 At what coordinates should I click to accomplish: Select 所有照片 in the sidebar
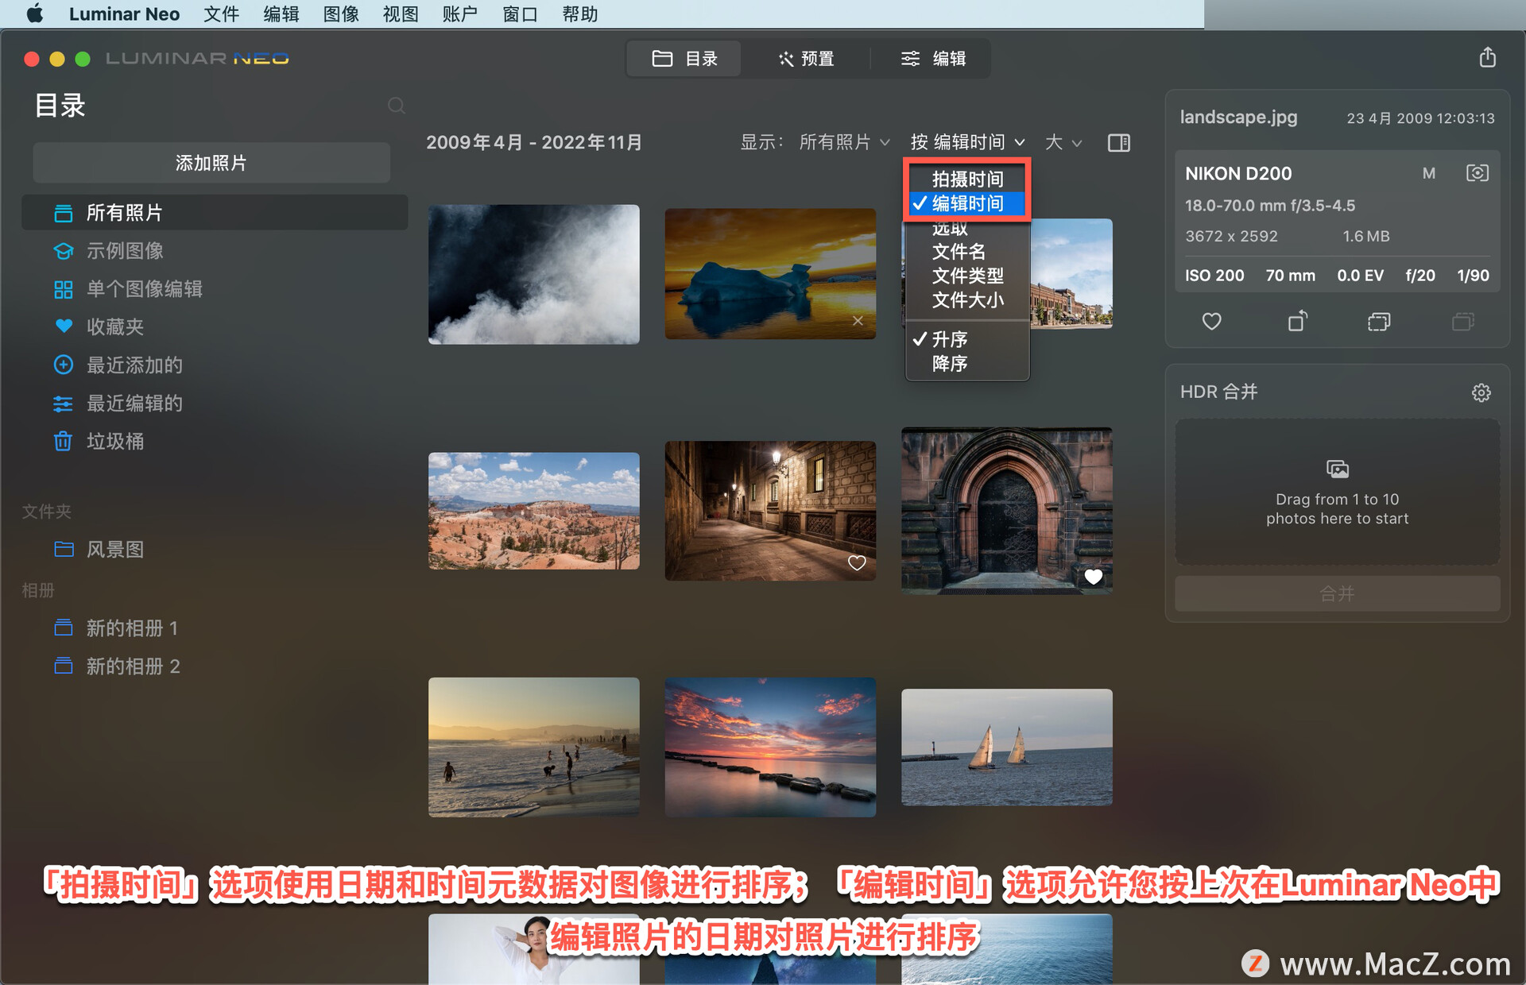click(x=215, y=213)
